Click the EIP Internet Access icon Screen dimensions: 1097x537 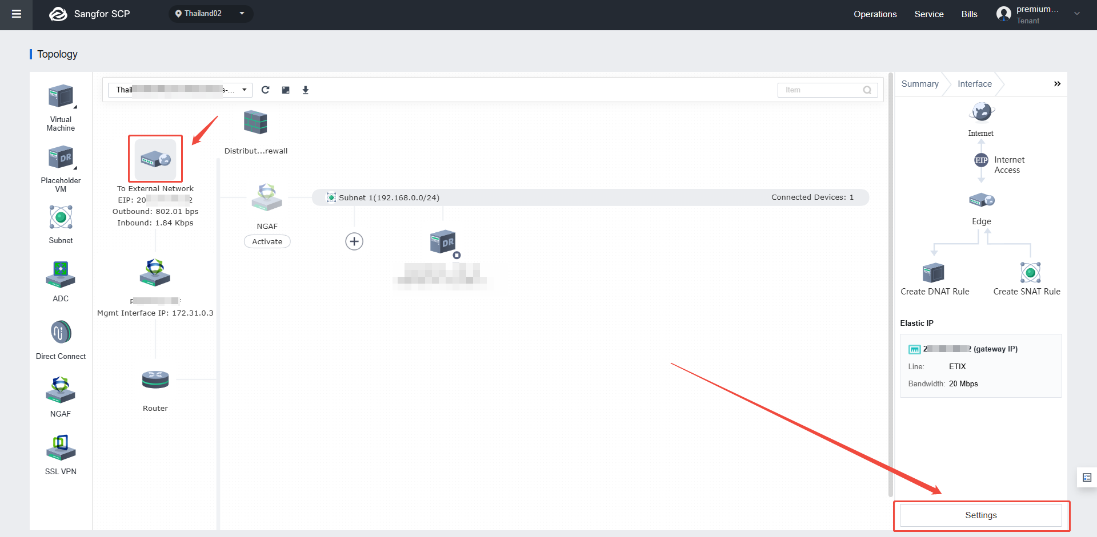981,160
